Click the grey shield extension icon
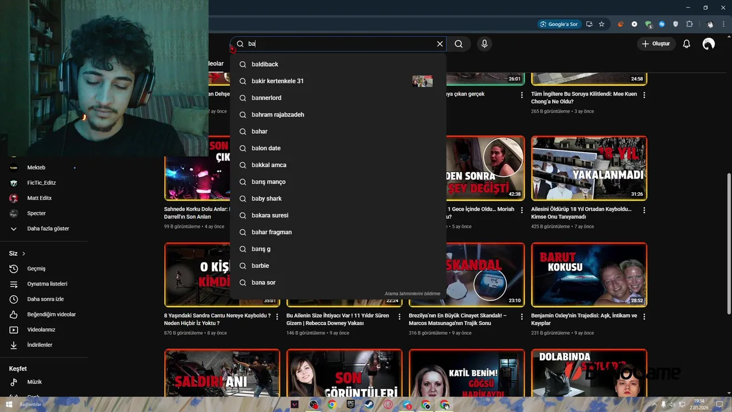 (675, 24)
